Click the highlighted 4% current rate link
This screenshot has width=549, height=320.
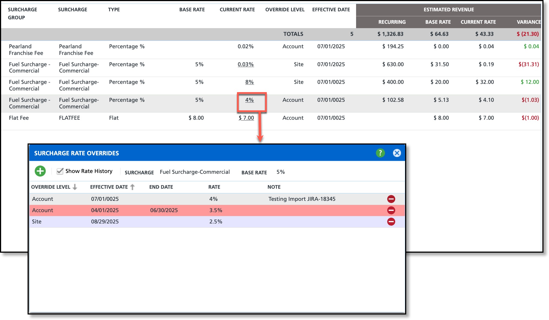(249, 100)
